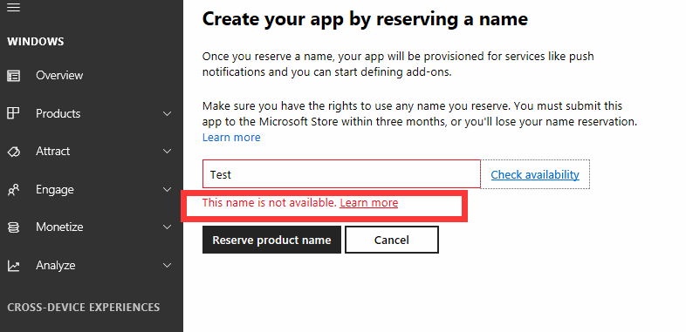The width and height of the screenshot is (686, 332).
Task: Select Attract in the sidebar
Action: (x=53, y=151)
